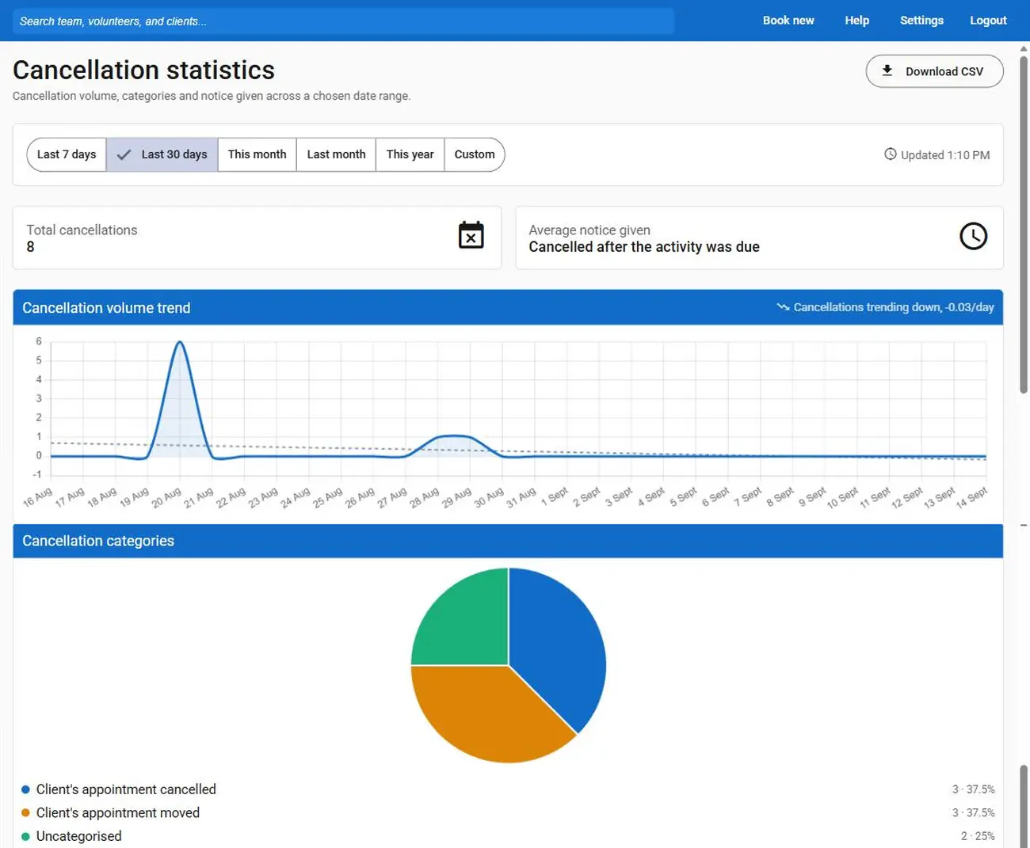Open the Book new menu item
The width and height of the screenshot is (1030, 848).
(x=788, y=21)
